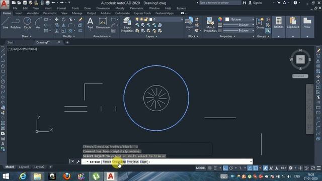Click the Table icon in Annotation panel
Image resolution: width=322 pixels, height=181 pixels.
pos(113,31)
